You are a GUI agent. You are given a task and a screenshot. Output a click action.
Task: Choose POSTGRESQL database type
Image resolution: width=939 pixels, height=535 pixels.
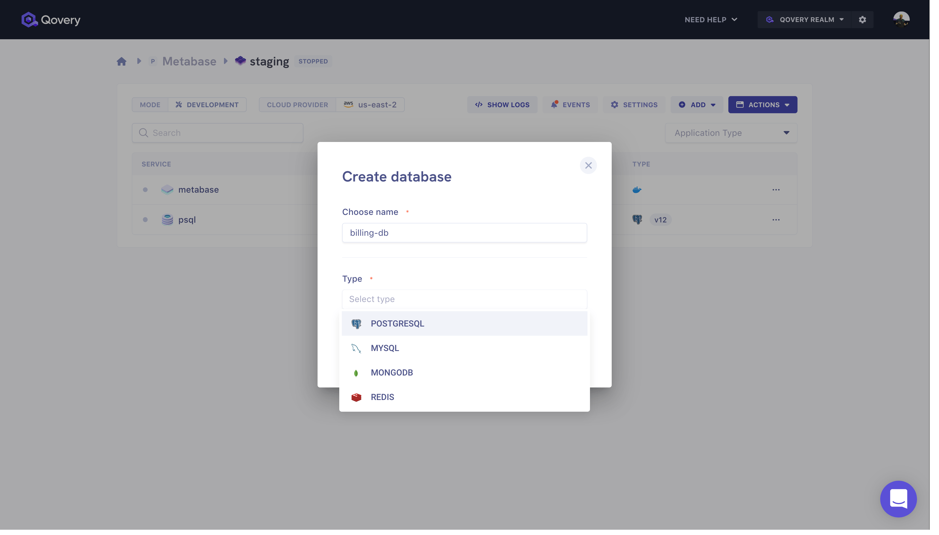tap(464, 323)
